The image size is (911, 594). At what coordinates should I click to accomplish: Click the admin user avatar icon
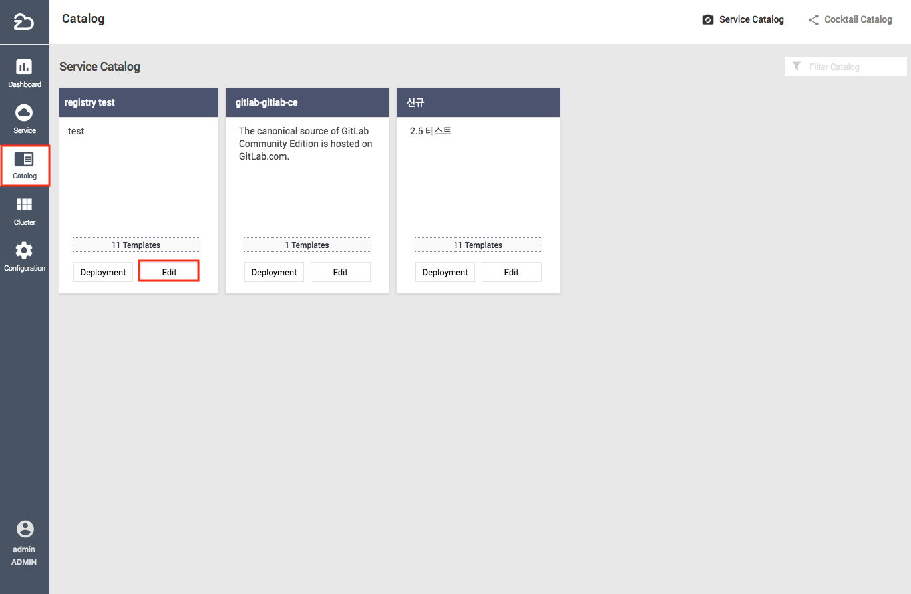point(25,529)
